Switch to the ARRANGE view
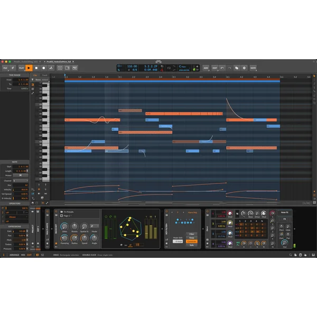Screen dimensions: 317x317 point(14,255)
